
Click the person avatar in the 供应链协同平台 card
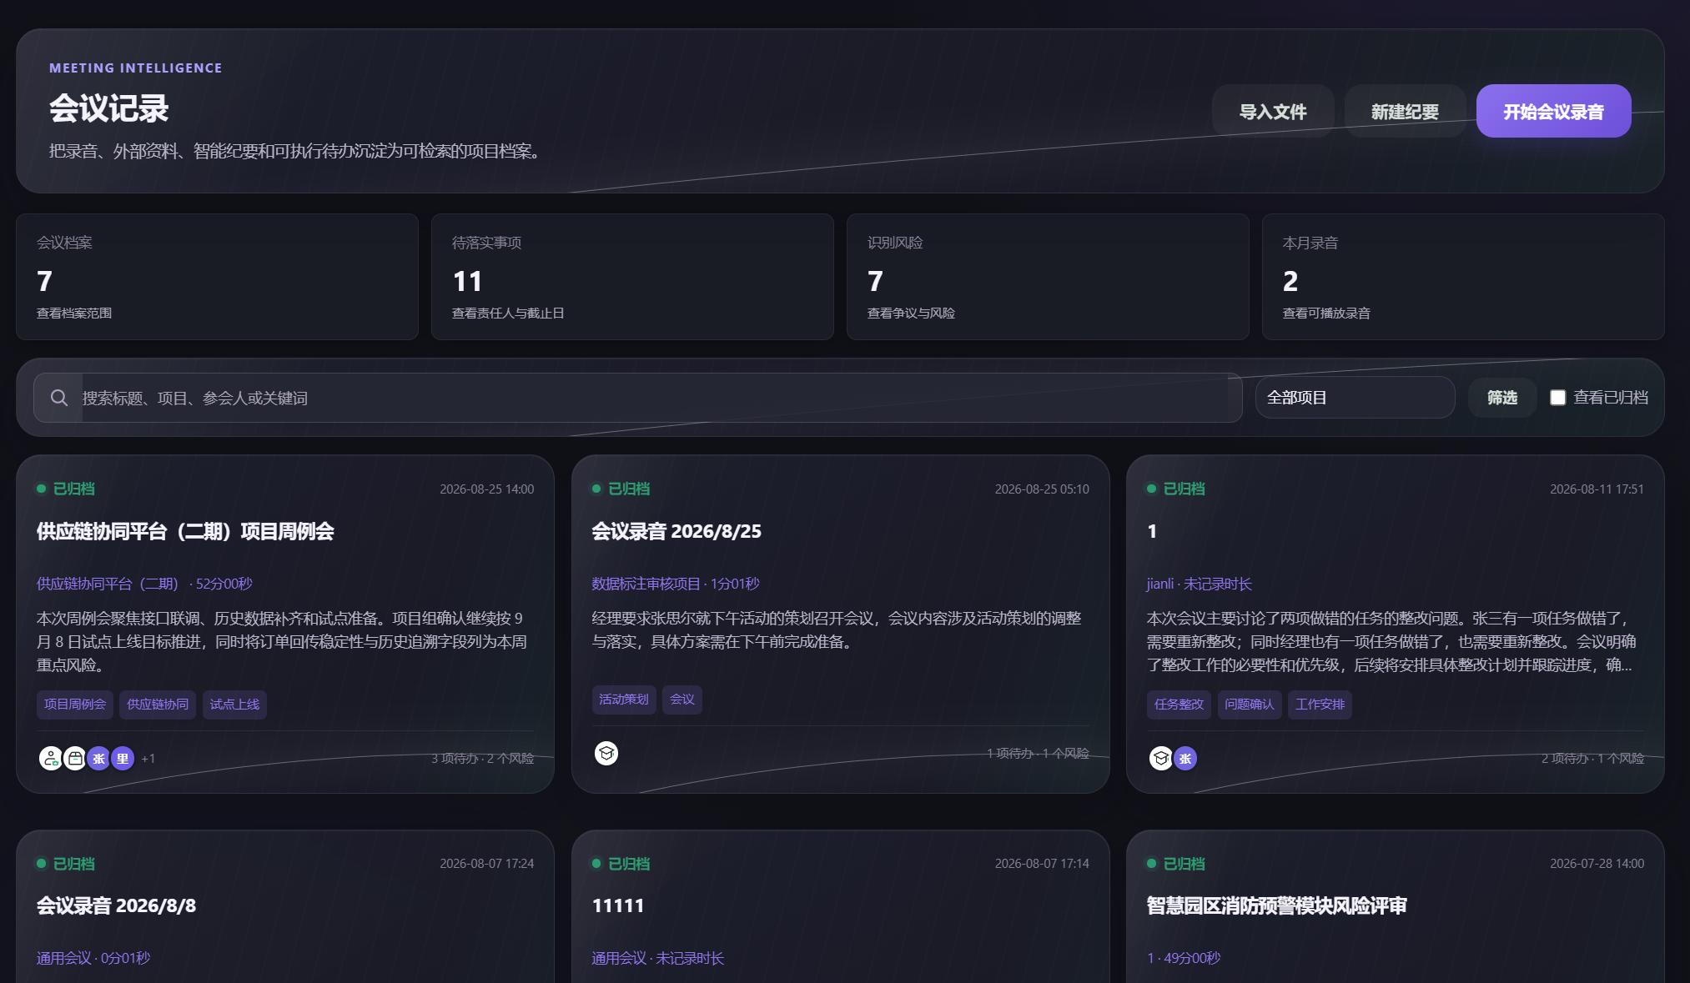point(51,759)
